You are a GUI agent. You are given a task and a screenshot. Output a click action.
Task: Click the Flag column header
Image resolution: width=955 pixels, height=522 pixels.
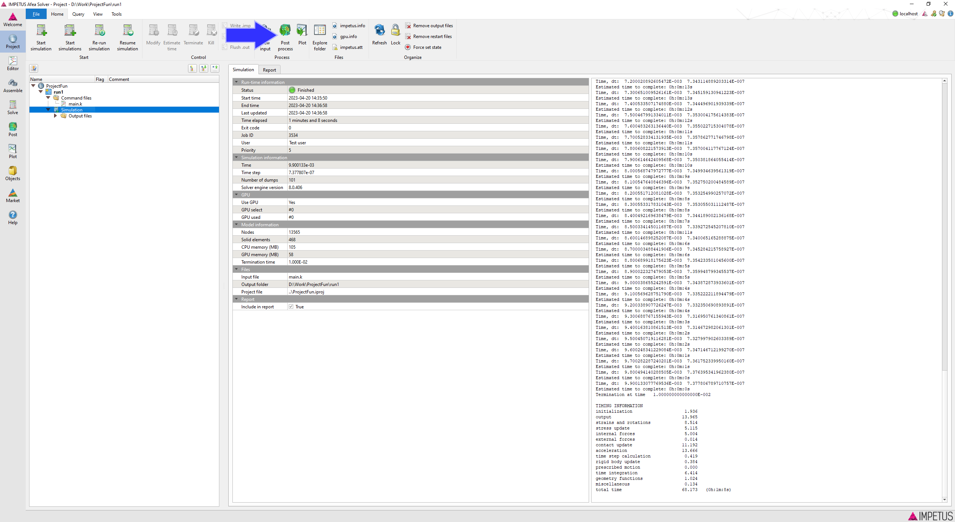click(x=101, y=79)
